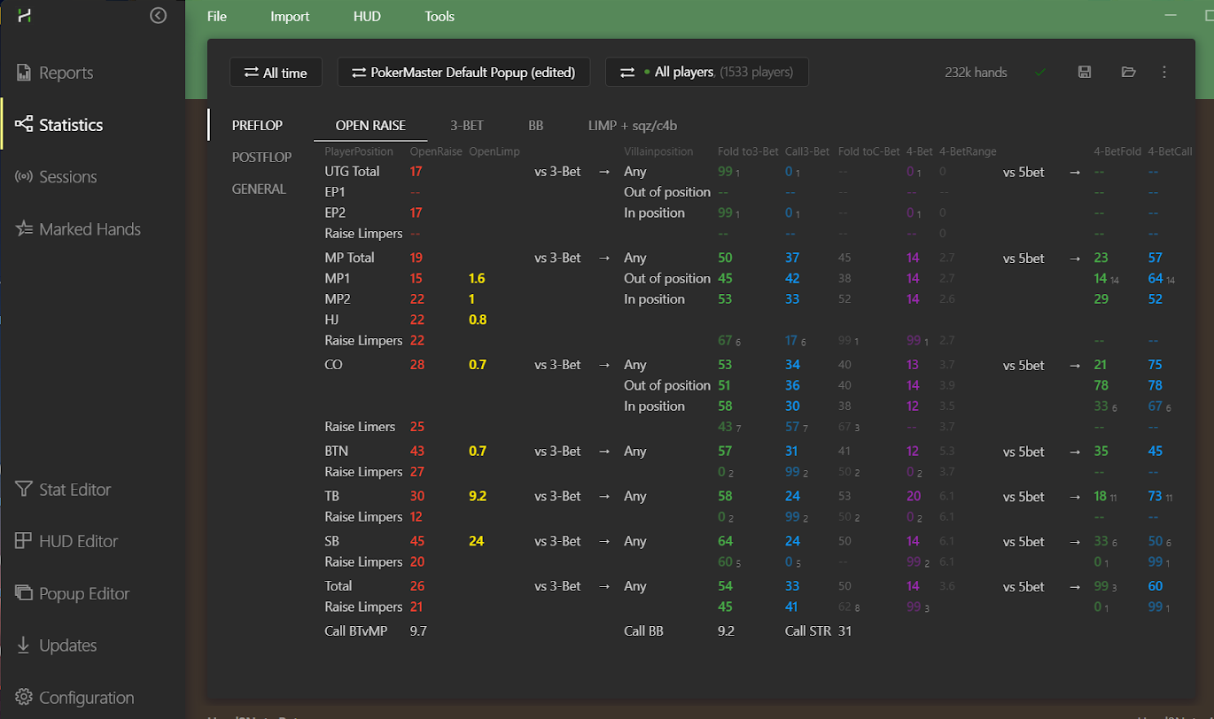Click UTG Total open raise value 17
Viewport: 1214px width, 719px height.
tap(416, 172)
